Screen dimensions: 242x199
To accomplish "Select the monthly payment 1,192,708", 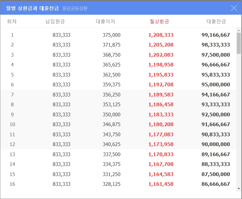I will tap(161, 84).
